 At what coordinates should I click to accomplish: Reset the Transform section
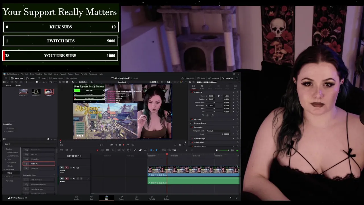[237, 92]
